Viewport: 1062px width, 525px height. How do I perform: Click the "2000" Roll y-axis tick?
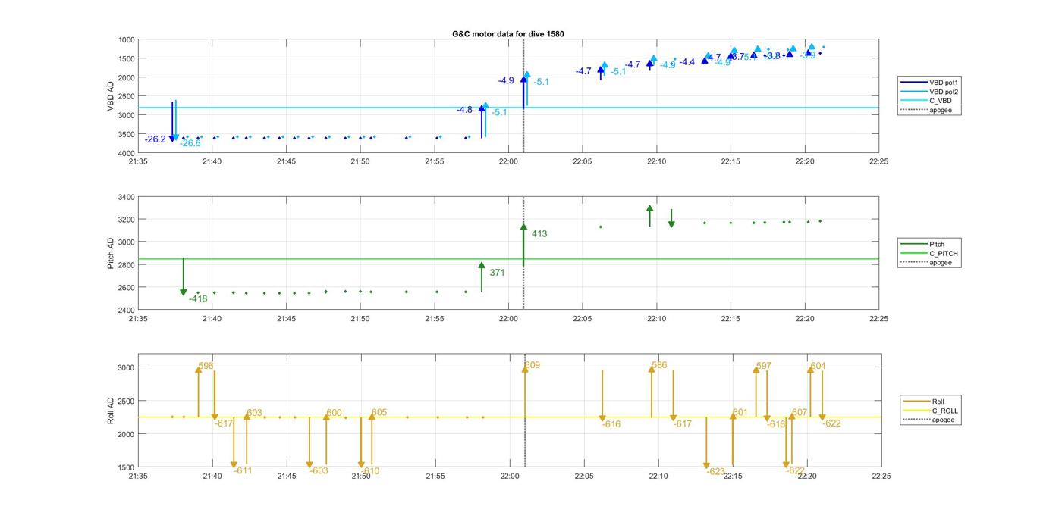coord(126,434)
